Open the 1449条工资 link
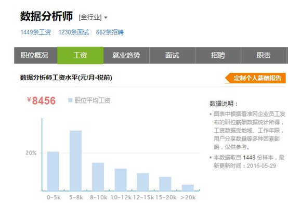The height and width of the screenshot is (203, 288). click(x=36, y=32)
